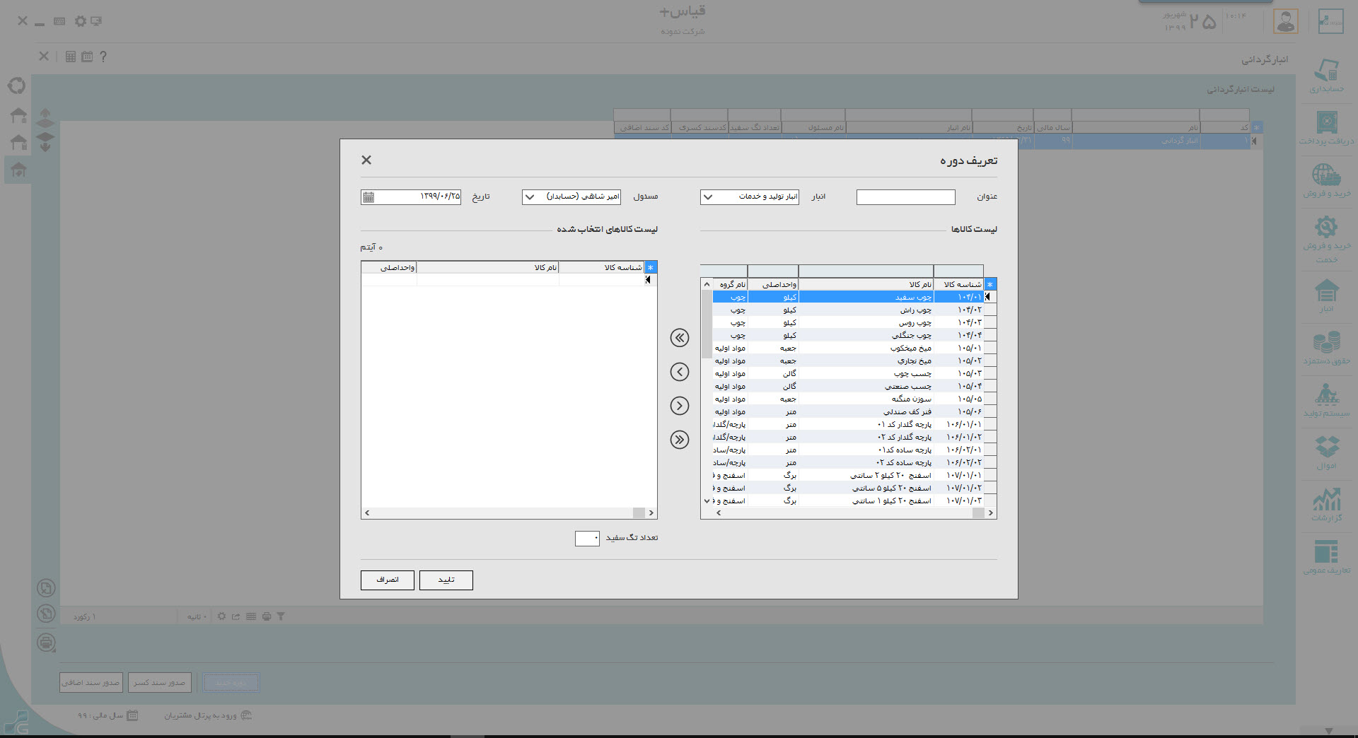Click the printer circle icon at the lower left
This screenshot has width=1358, height=738.
coord(46,643)
